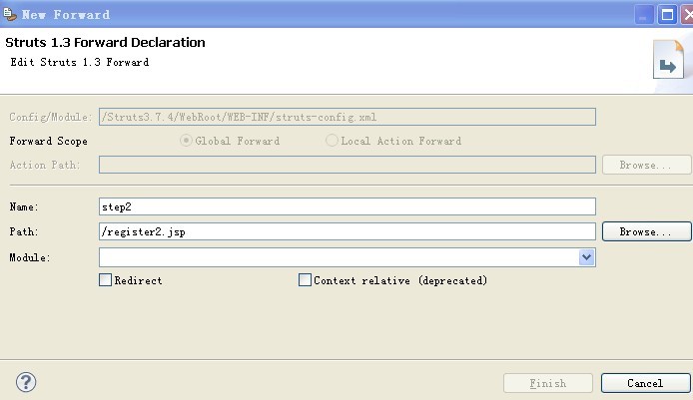693x400 pixels.
Task: Click the New Forward title bar icon
Action: 10,14
